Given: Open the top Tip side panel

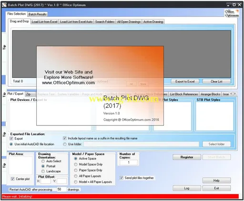Looking at the screenshot, I should [4, 47].
